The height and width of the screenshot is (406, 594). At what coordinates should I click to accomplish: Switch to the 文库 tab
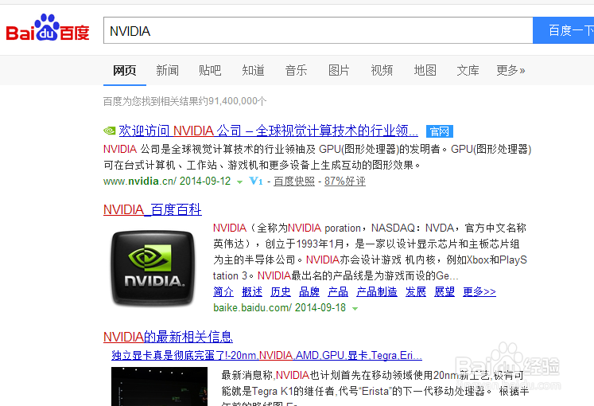(468, 71)
